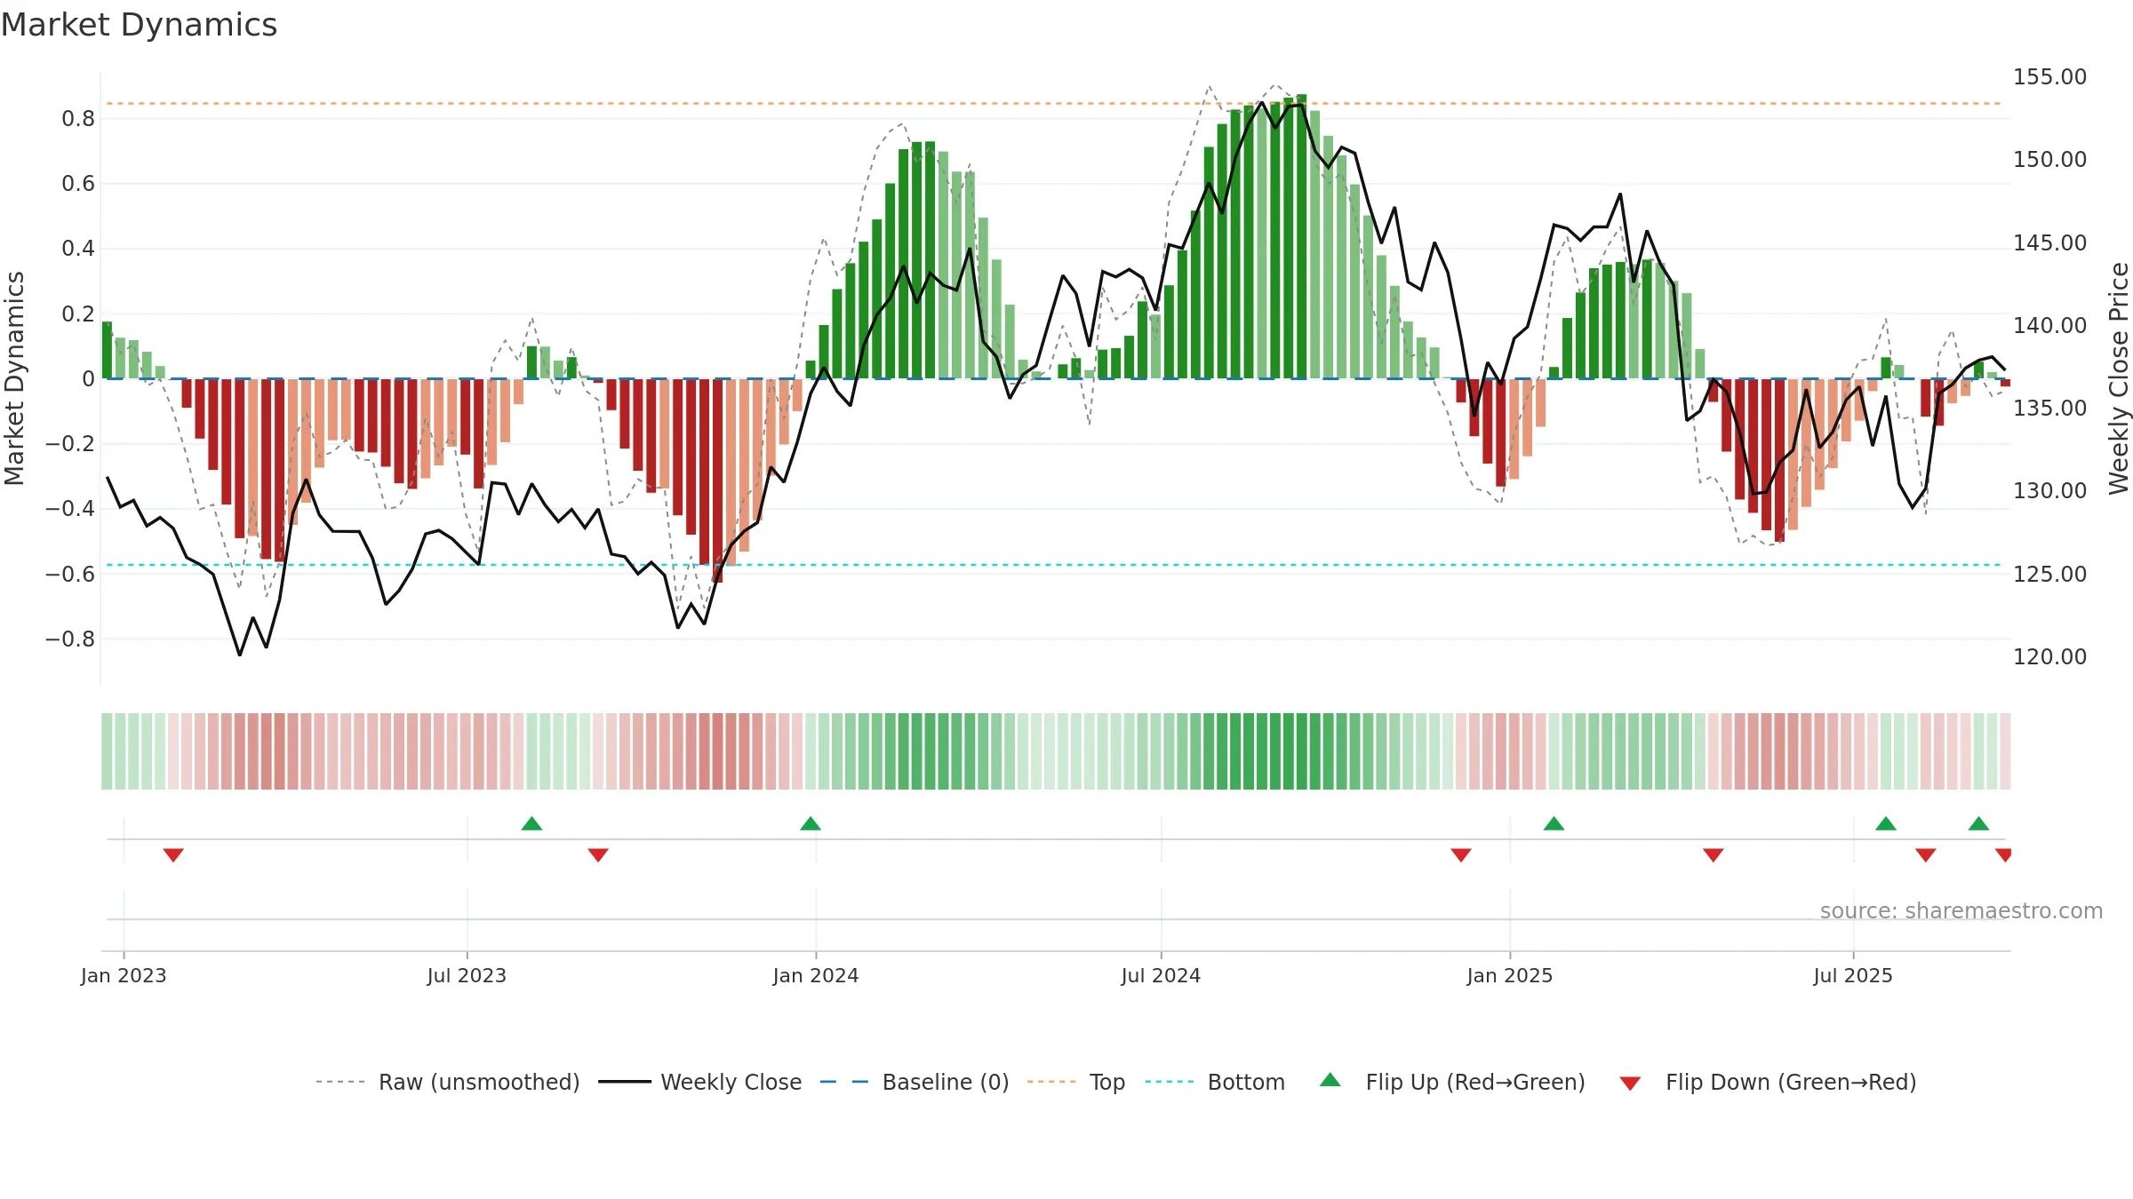2133x1199 pixels.
Task: Select the flip-up marker near August 2023
Action: tap(531, 823)
